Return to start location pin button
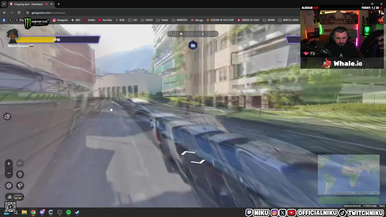 20,175
